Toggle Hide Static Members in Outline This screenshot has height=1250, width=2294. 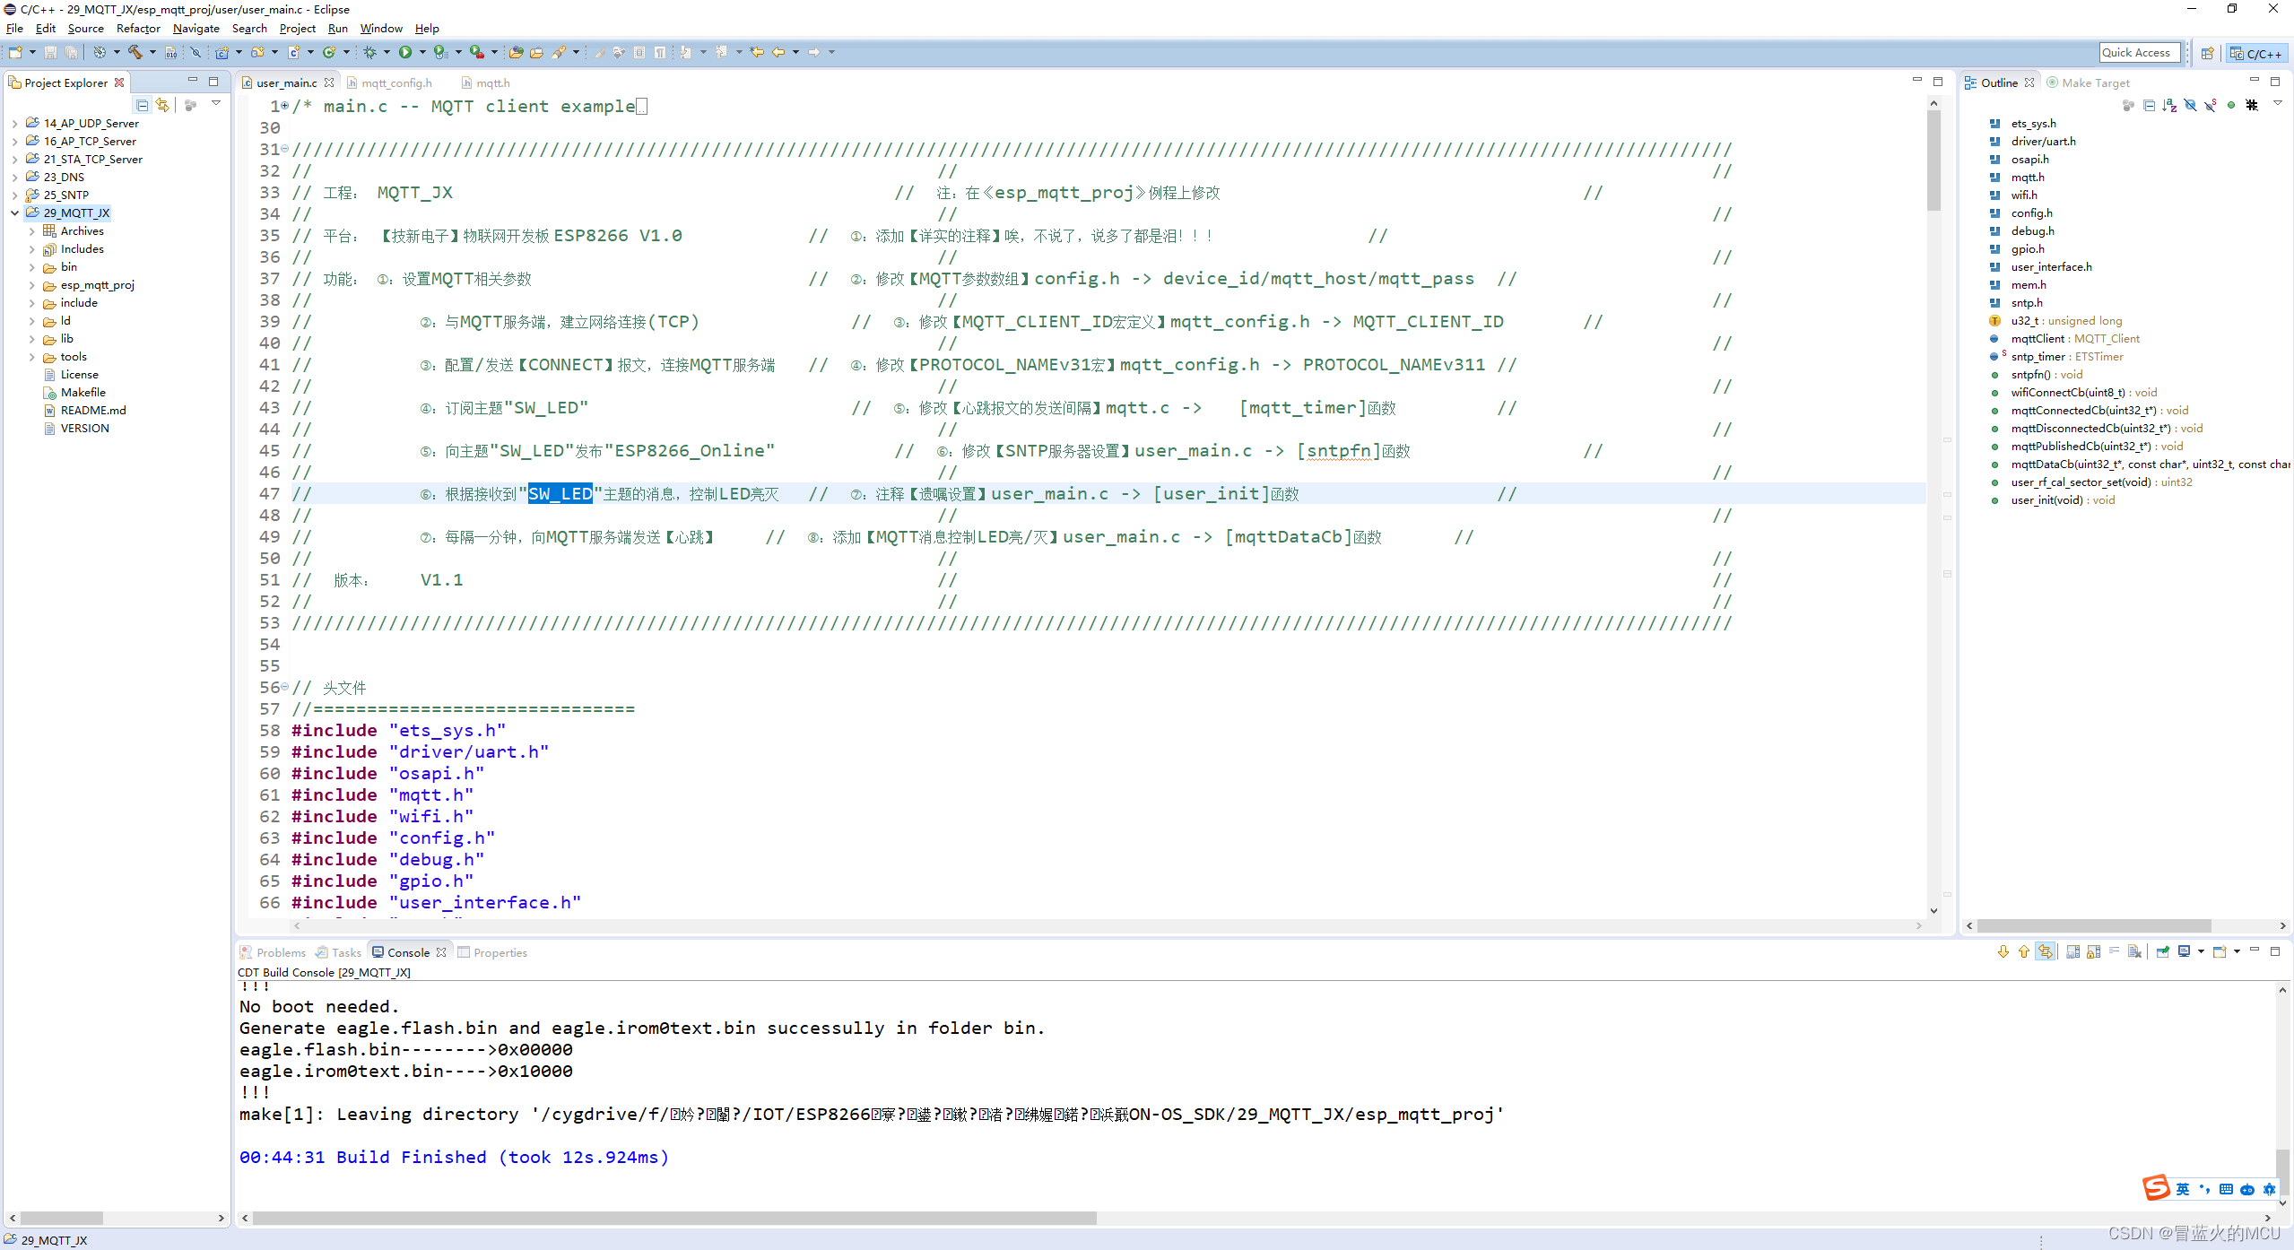coord(2211,105)
